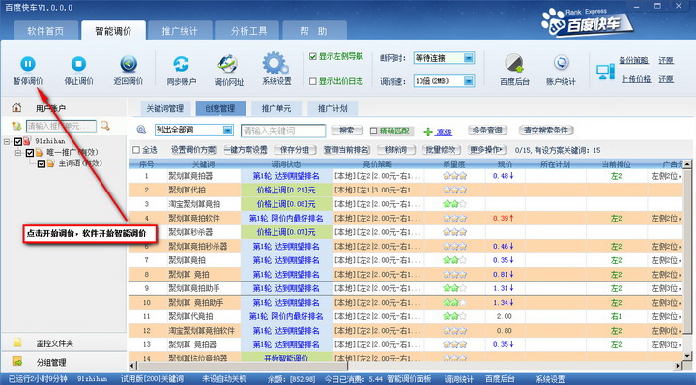Image resolution: width=696 pixels, height=385 pixels.
Task: Open the 账户统计 icon
Action: [561, 63]
